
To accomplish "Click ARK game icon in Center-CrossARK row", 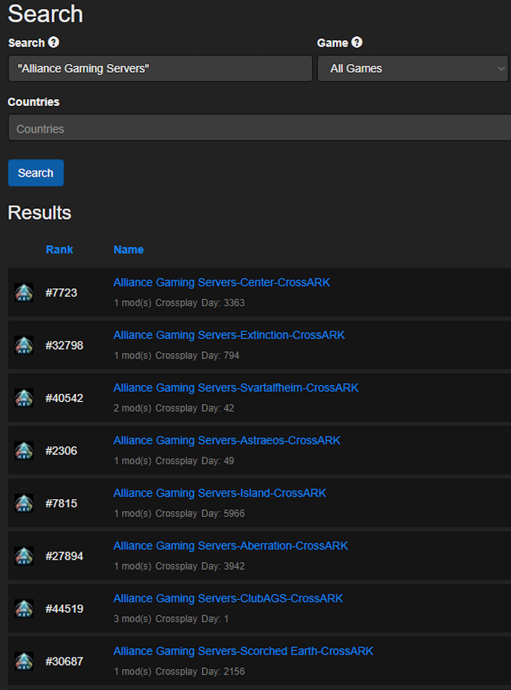I will (24, 292).
